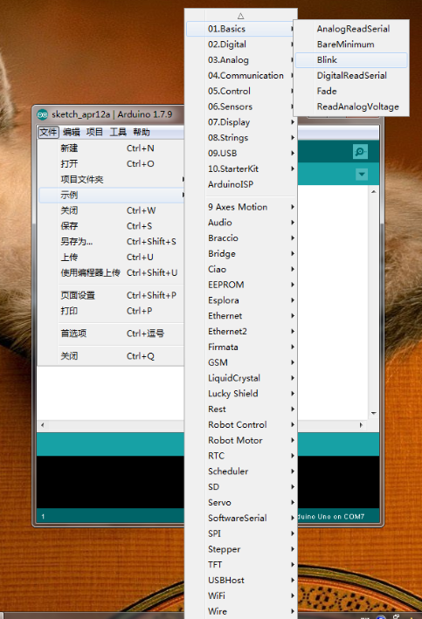Choose 打开 Ctrl+O menu entry
Screen dimensions: 422x619
coord(112,164)
